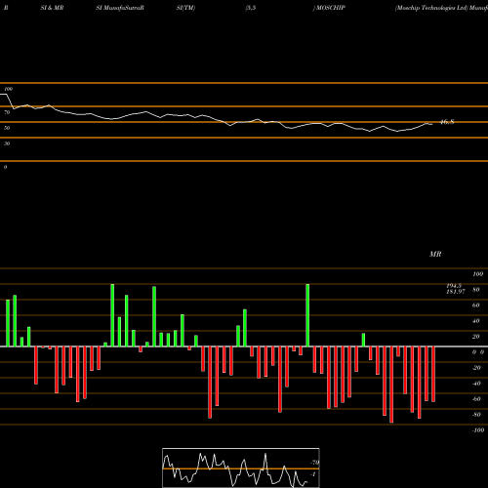Click the -20 label on MR right axis
This screenshot has width=488, height=488.
pyautogui.click(x=476, y=368)
